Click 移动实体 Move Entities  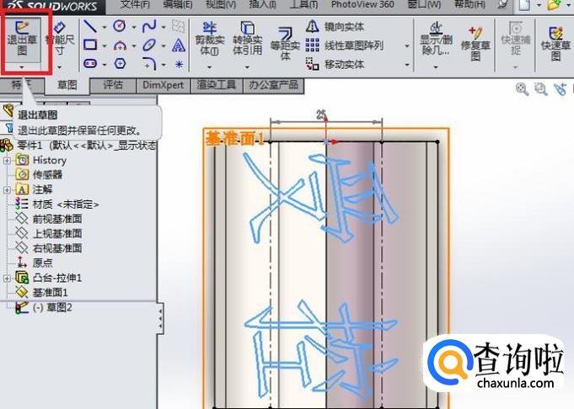click(335, 64)
